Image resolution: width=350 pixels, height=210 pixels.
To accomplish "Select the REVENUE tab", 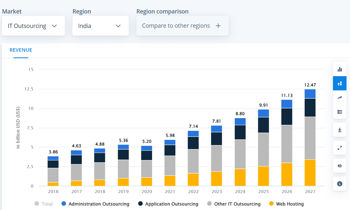I will [x=21, y=50].
